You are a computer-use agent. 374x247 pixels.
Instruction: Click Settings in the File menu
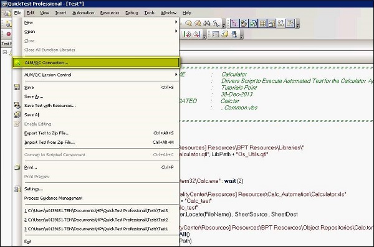(34, 189)
